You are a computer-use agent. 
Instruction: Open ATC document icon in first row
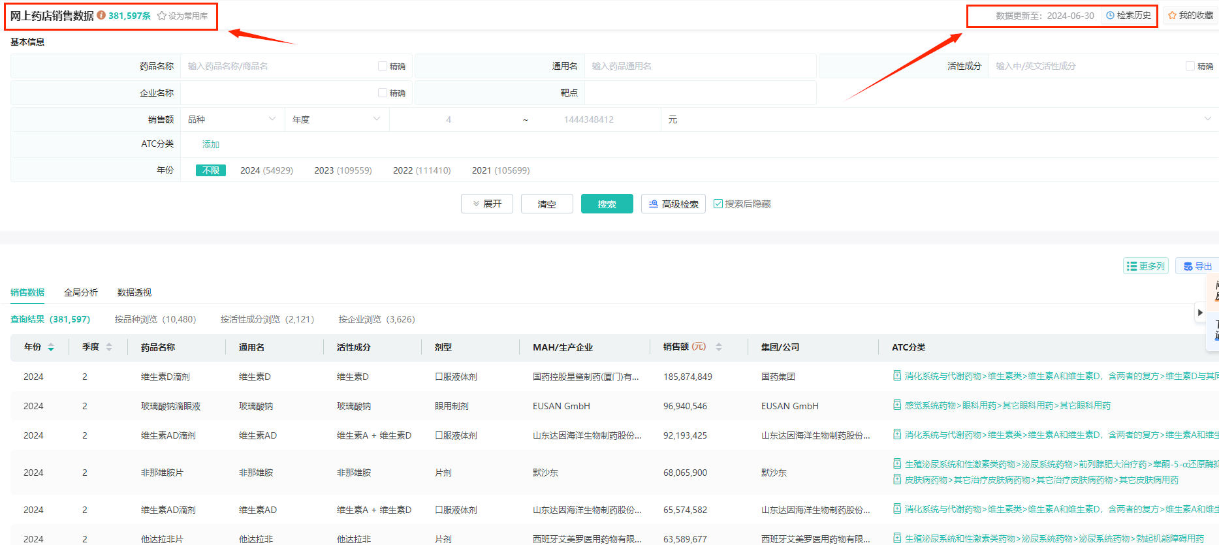(897, 376)
